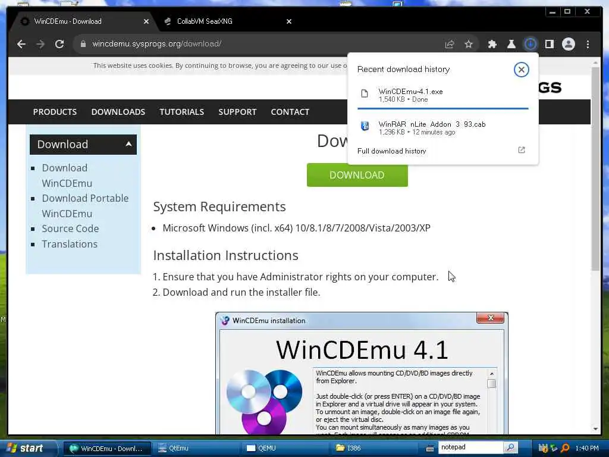Click the WinCDEmu installation screenshot image

tap(362, 373)
